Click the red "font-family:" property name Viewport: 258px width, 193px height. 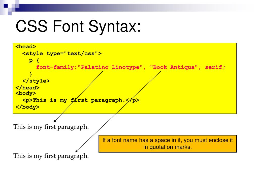pyautogui.click(x=57, y=67)
